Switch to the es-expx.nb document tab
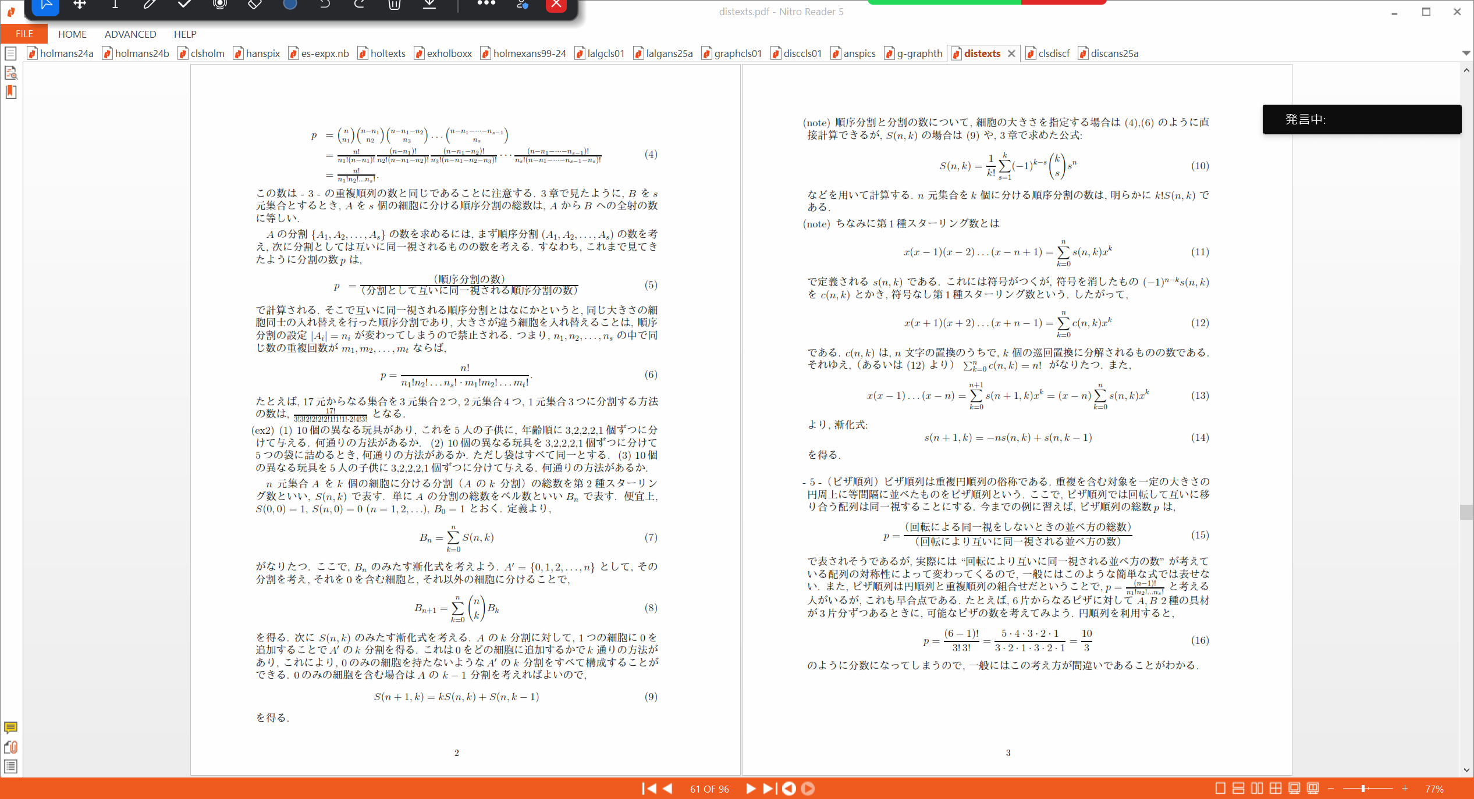1474x799 pixels. tap(318, 53)
